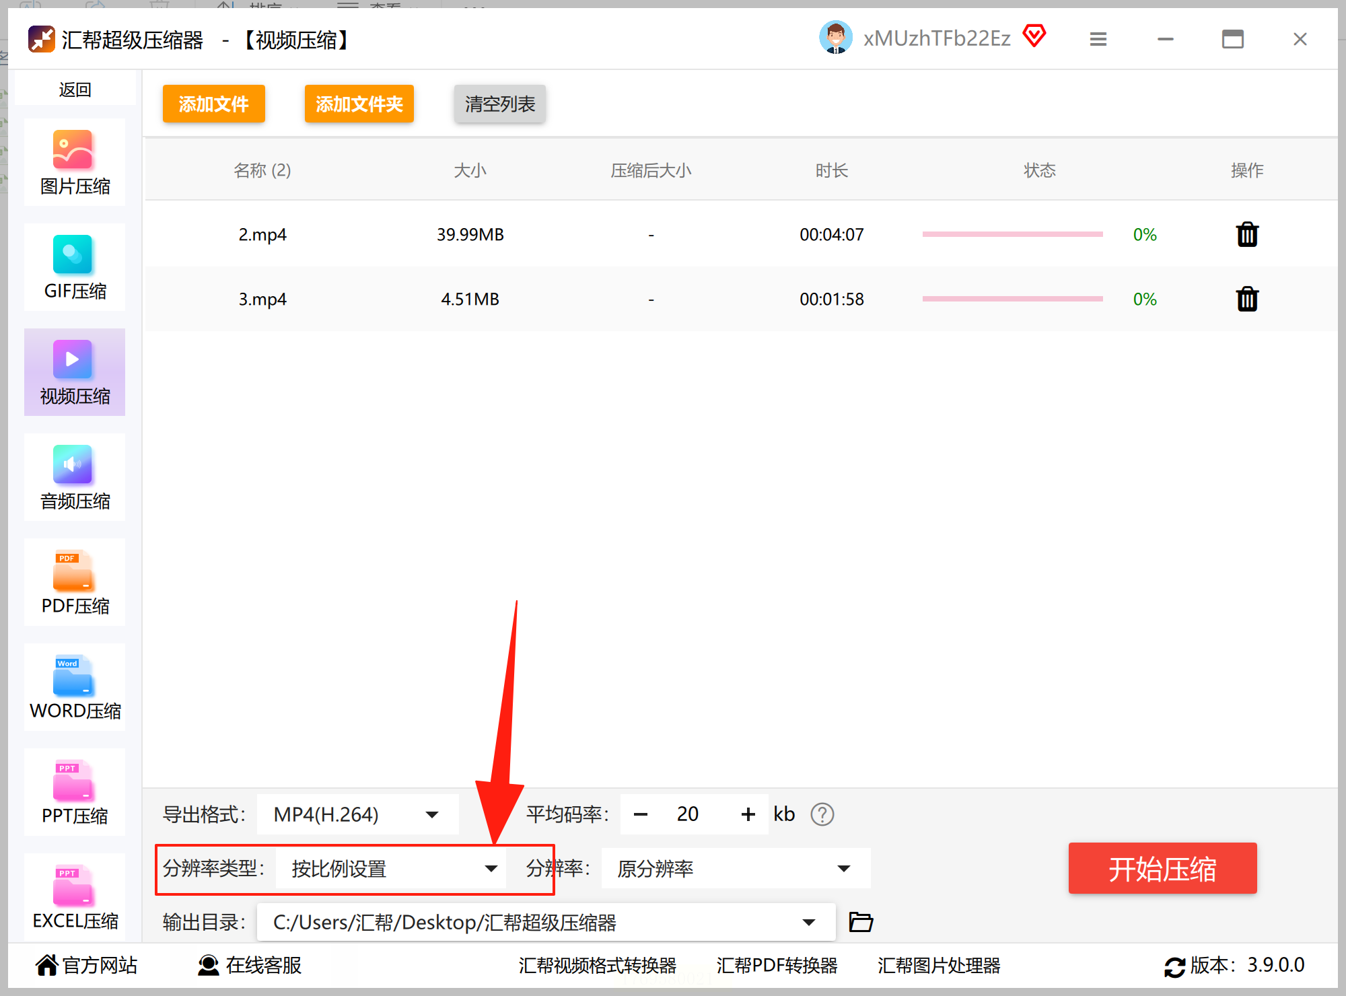Screen dimensions: 1346x996
Task: Switch to WORD压缩 in the sidebar
Action: [74, 687]
